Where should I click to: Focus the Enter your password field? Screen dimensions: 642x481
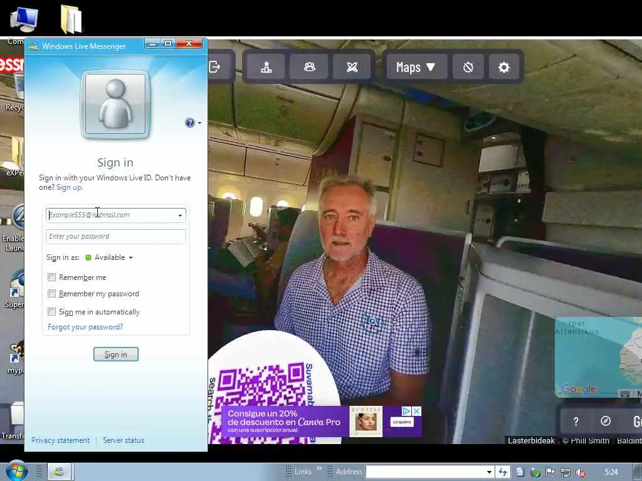(x=116, y=236)
